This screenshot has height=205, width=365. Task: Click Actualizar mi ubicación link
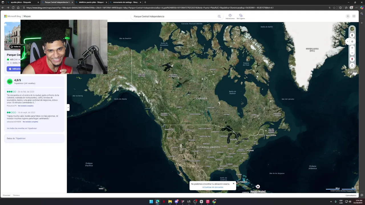[x=213, y=187]
